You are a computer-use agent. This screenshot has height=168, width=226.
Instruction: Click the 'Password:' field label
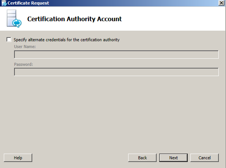(x=24, y=64)
